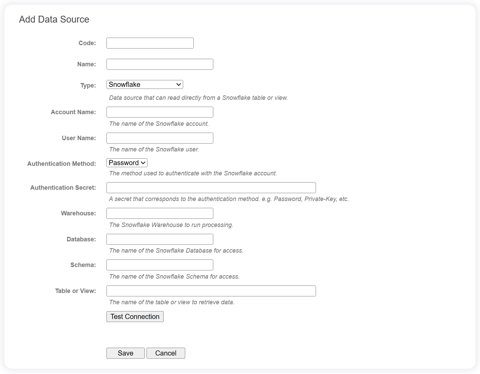
Task: Click the Authentication Secret field
Action: point(211,187)
